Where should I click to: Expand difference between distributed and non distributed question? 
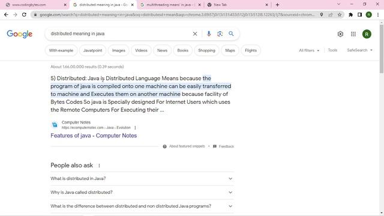(x=142, y=206)
